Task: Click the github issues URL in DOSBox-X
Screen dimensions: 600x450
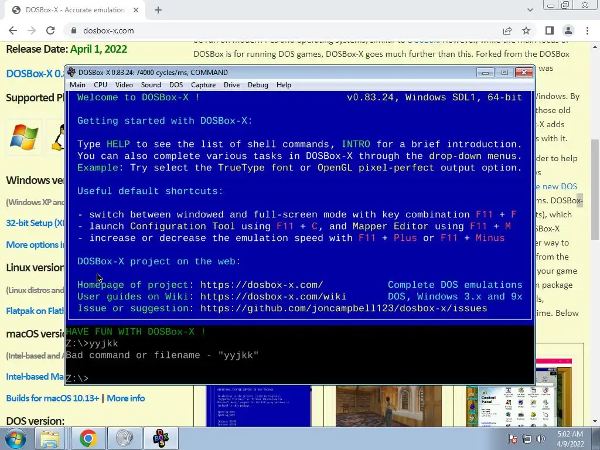Action: (x=343, y=308)
